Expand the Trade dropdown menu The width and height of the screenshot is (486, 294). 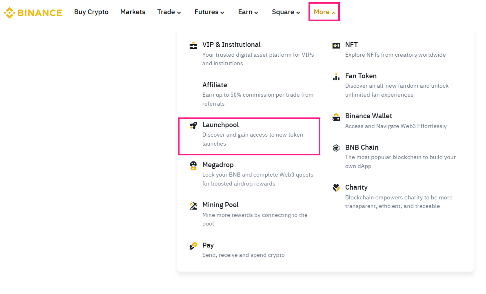169,12
